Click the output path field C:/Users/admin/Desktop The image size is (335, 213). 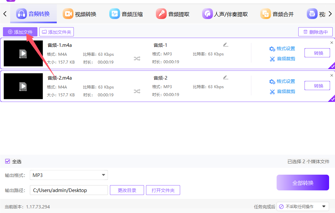tap(69, 190)
